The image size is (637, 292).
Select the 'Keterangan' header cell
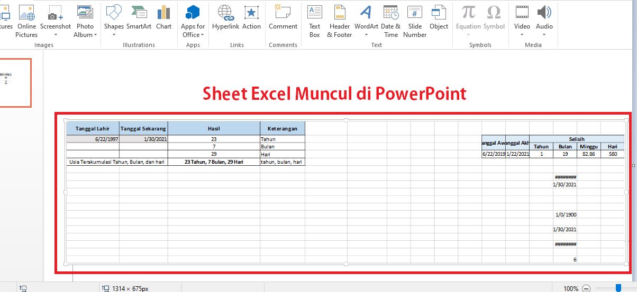[283, 128]
